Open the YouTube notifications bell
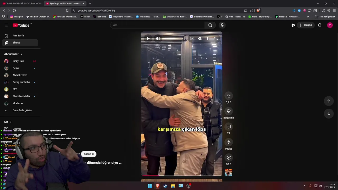This screenshot has width=338, height=190. [x=320, y=25]
